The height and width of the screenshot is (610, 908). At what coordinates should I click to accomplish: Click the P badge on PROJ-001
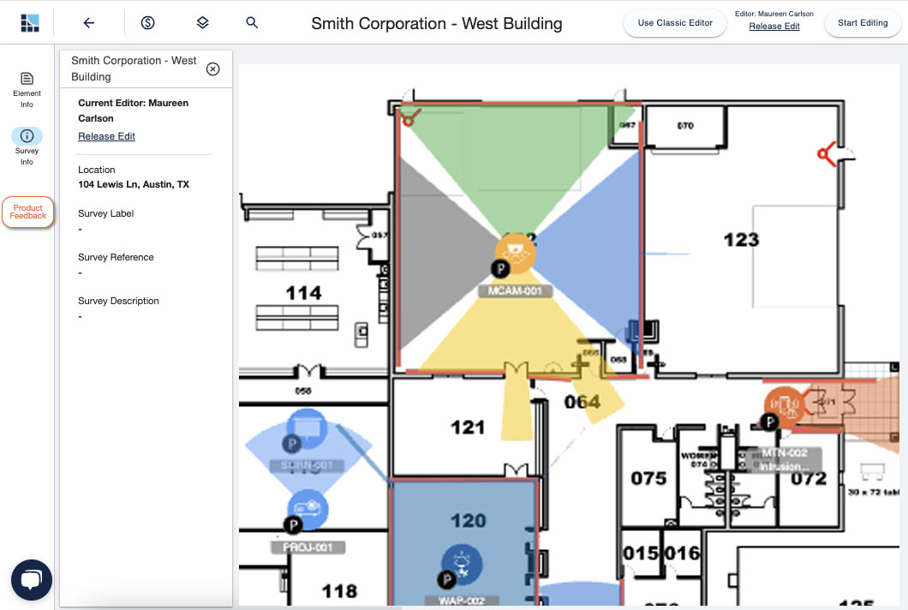click(x=293, y=525)
